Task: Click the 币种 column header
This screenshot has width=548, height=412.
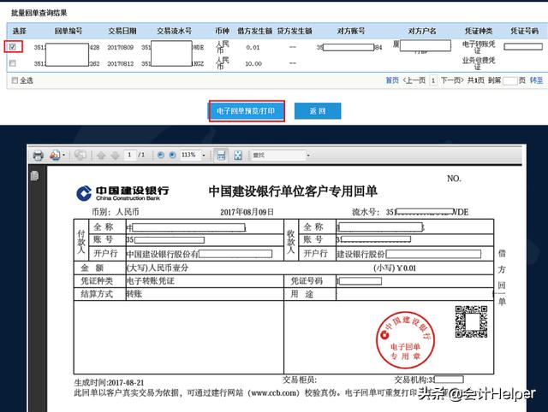Action: (223, 31)
